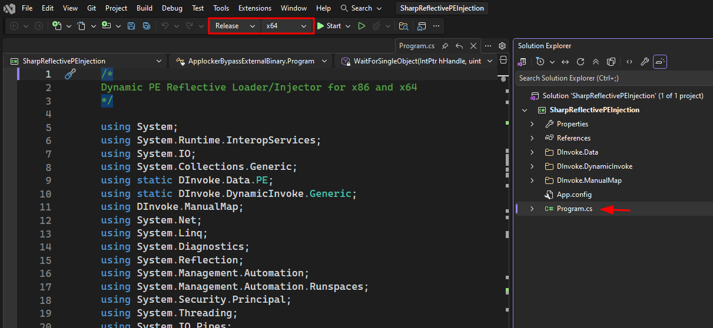
Task: Expand the Program.cs node
Action: coord(532,209)
